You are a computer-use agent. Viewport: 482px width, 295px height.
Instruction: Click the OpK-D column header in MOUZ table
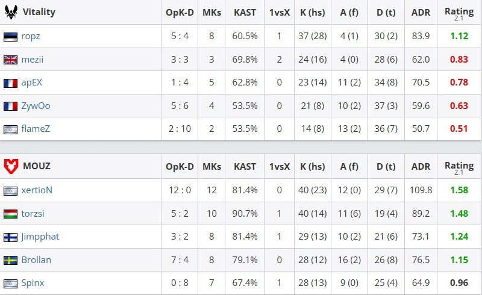click(180, 166)
